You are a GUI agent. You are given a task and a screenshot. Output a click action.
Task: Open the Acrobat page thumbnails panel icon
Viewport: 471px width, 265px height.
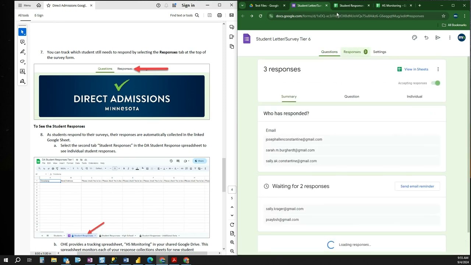[x=232, y=46]
